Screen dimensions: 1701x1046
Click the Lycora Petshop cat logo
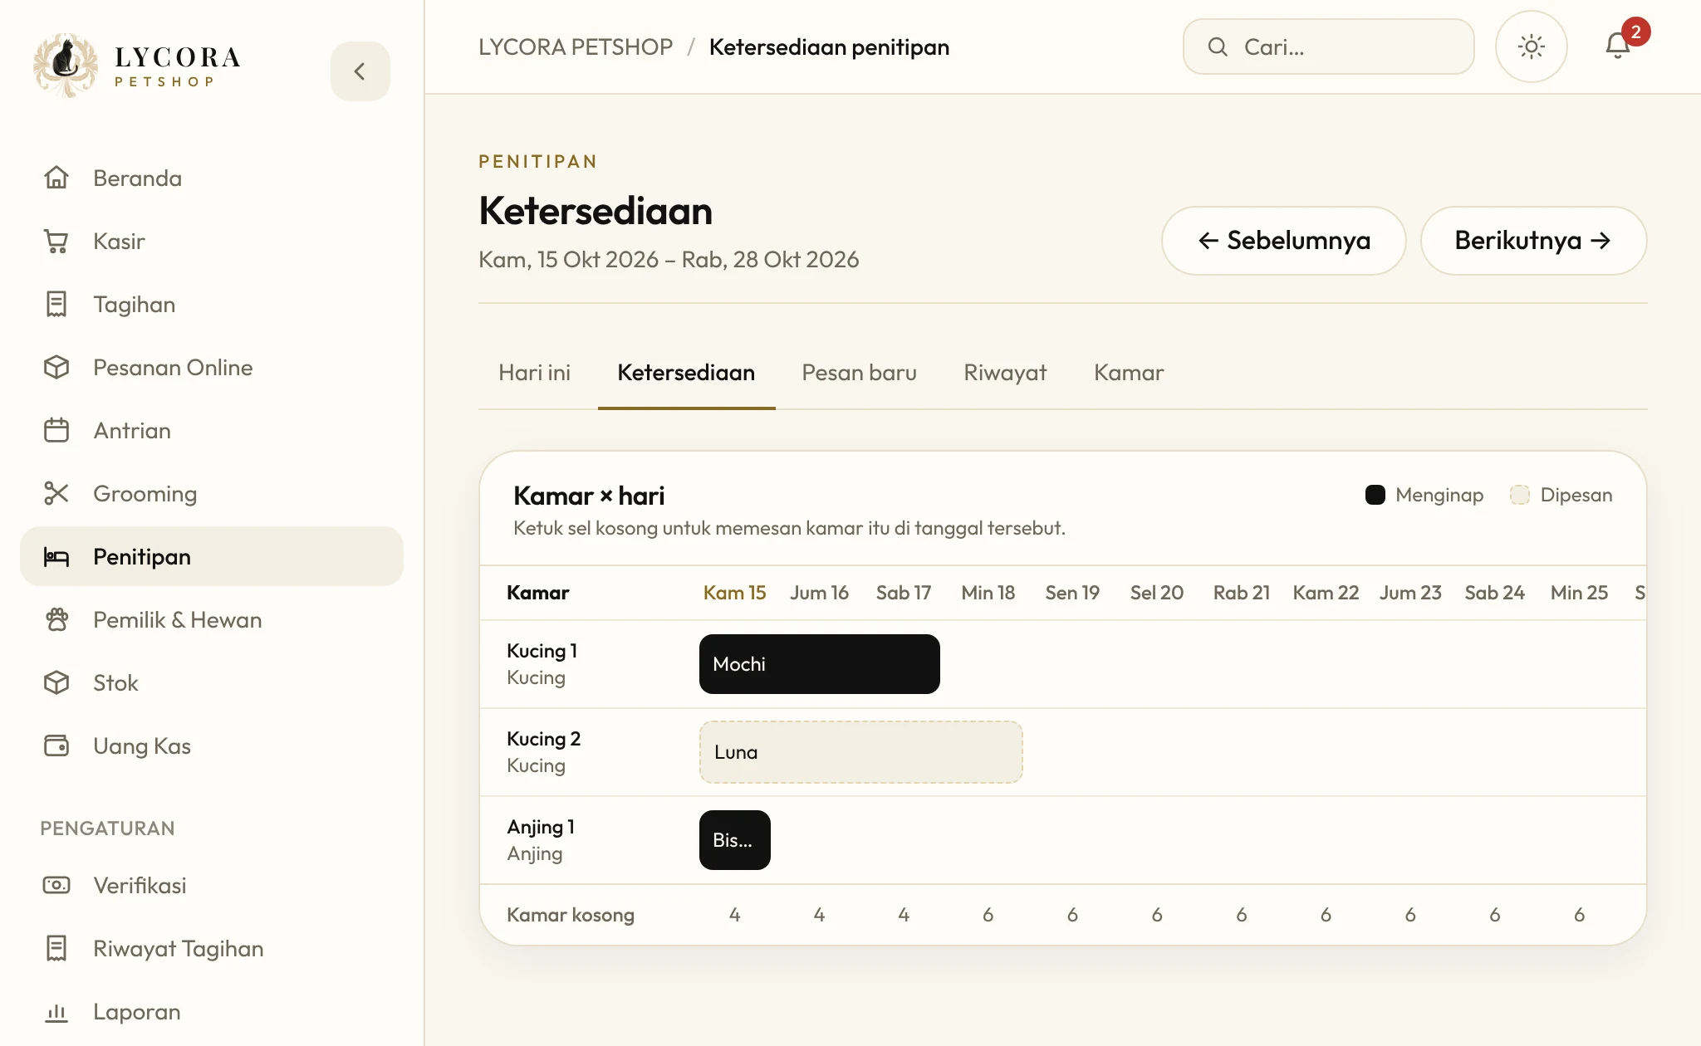[66, 66]
